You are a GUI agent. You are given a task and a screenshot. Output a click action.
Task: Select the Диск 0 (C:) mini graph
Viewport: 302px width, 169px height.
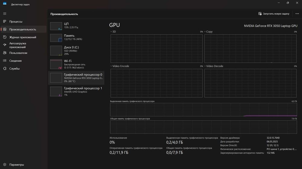(56, 51)
